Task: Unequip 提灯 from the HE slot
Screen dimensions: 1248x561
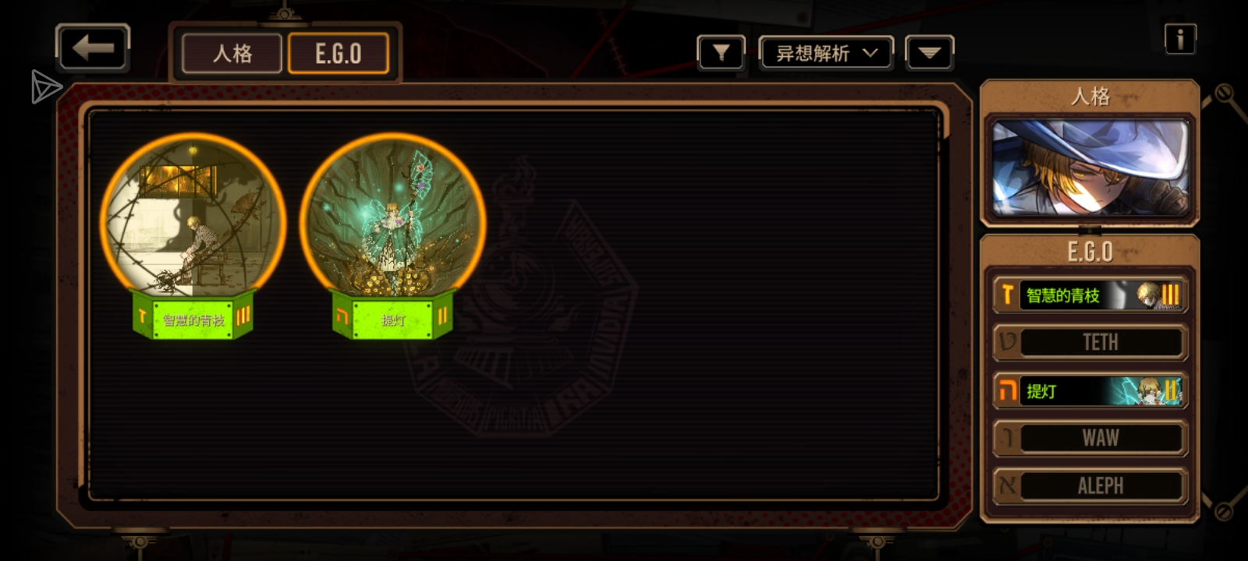Action: click(1090, 390)
